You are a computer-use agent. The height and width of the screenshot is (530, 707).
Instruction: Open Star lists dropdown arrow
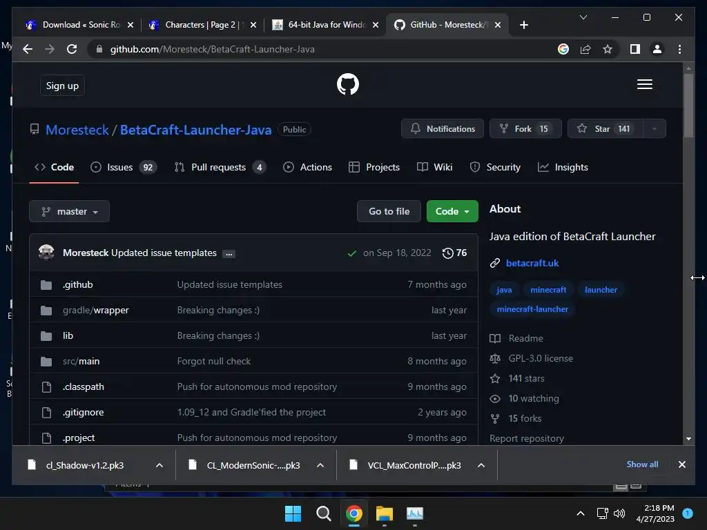coord(655,129)
